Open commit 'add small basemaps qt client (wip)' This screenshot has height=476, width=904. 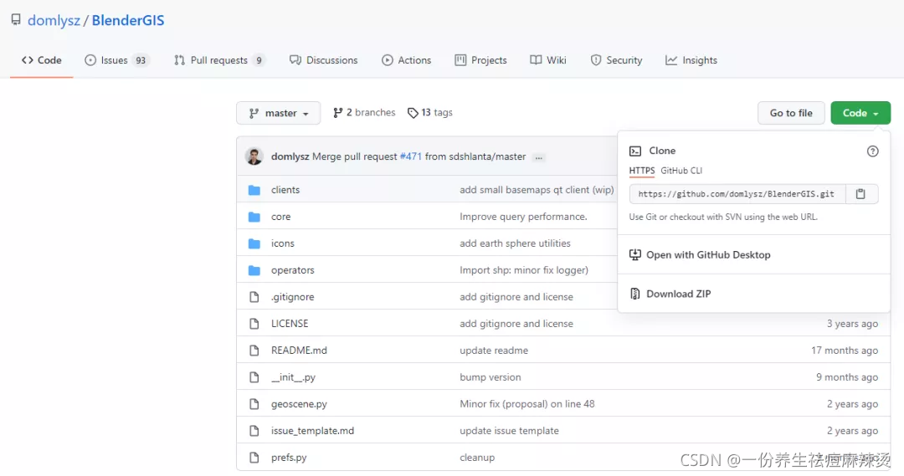[537, 190]
